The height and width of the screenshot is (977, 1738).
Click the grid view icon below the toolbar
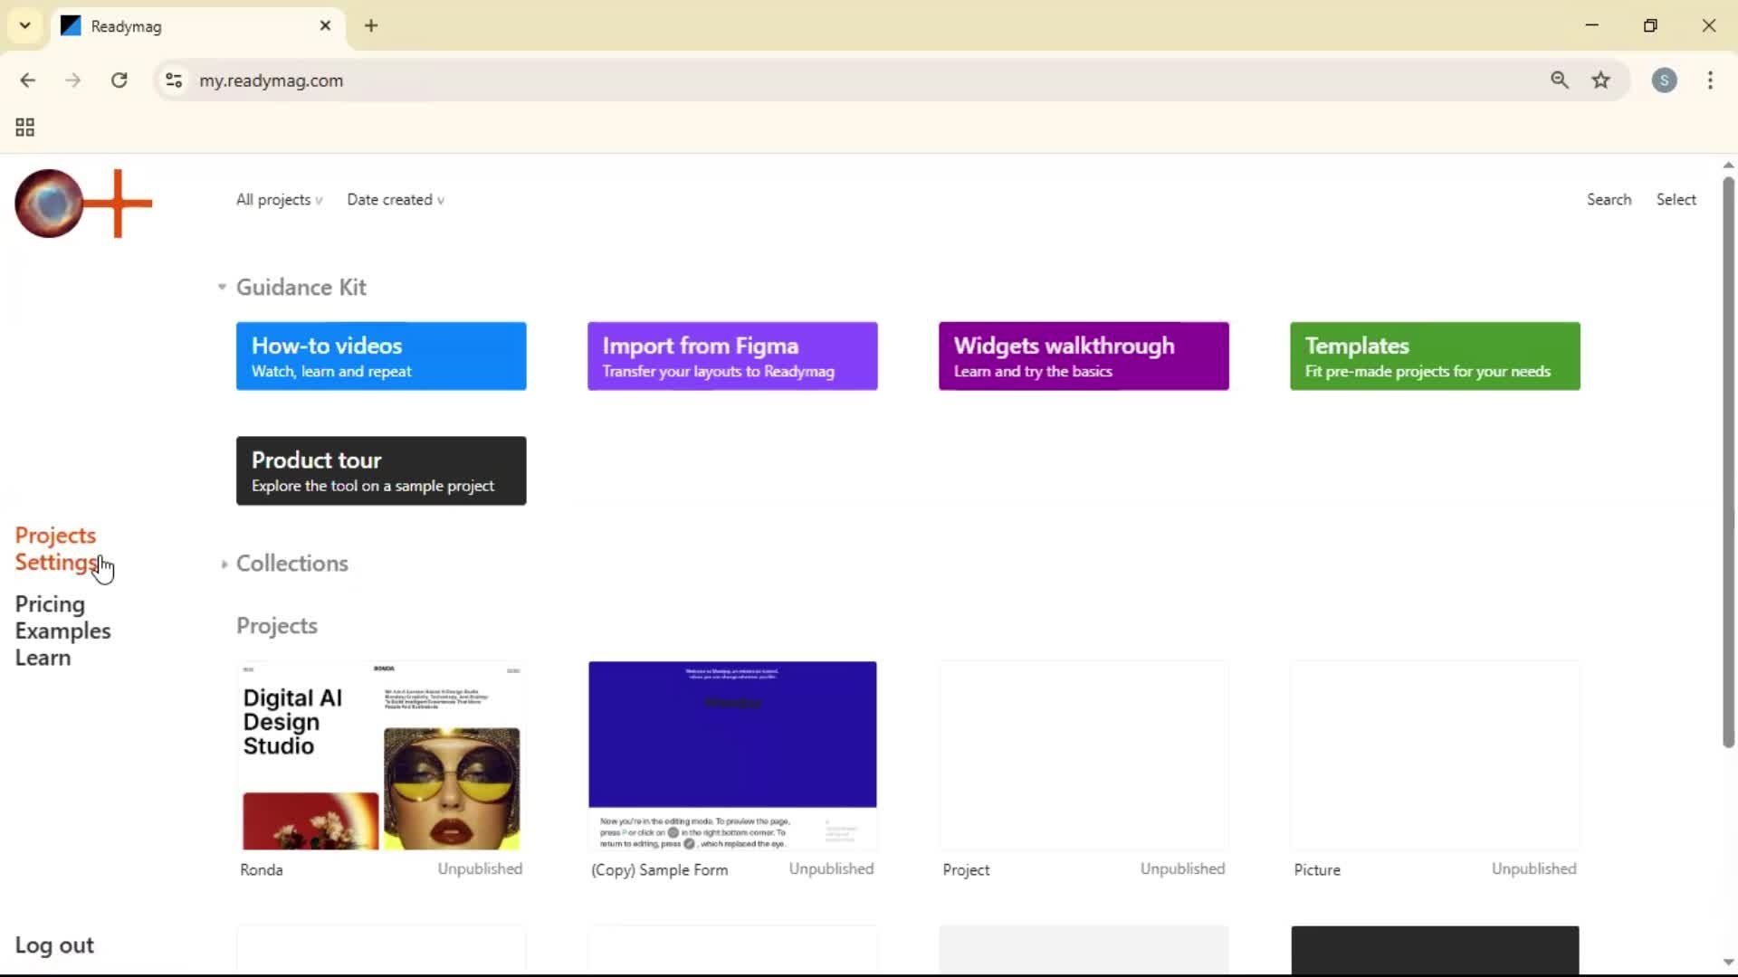pos(24,127)
